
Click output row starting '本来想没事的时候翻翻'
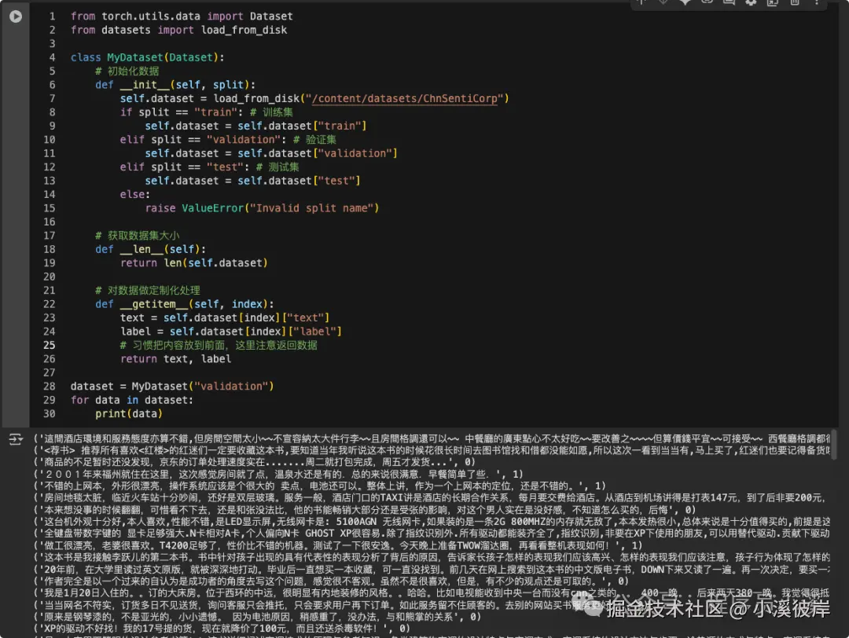(x=365, y=510)
